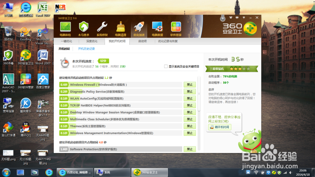
Task: Click the 三星级猛机 star rating bar
Action: pos(232,69)
